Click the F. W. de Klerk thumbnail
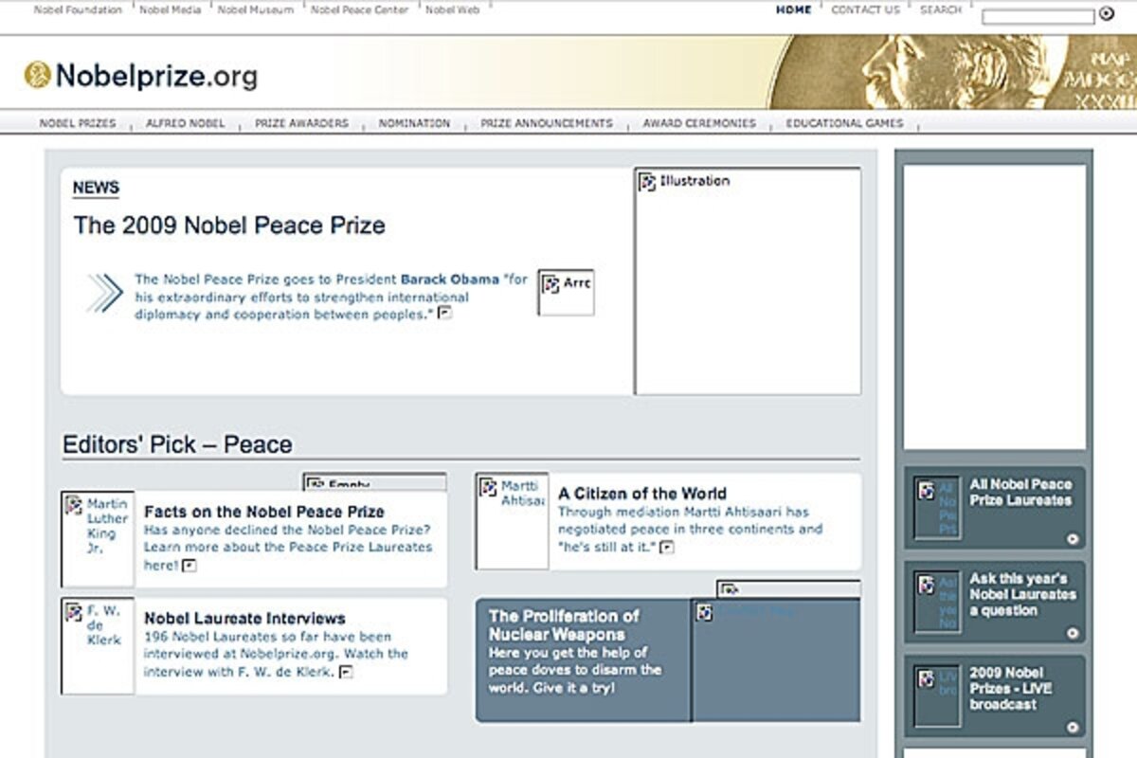This screenshot has width=1137, height=758. pos(99,645)
